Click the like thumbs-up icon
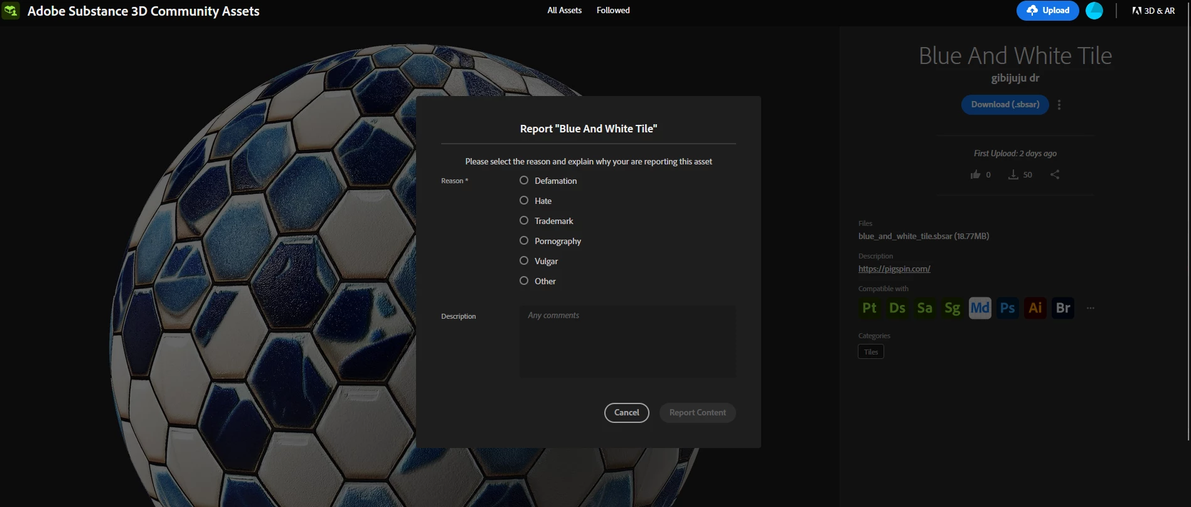The width and height of the screenshot is (1191, 507). point(975,174)
